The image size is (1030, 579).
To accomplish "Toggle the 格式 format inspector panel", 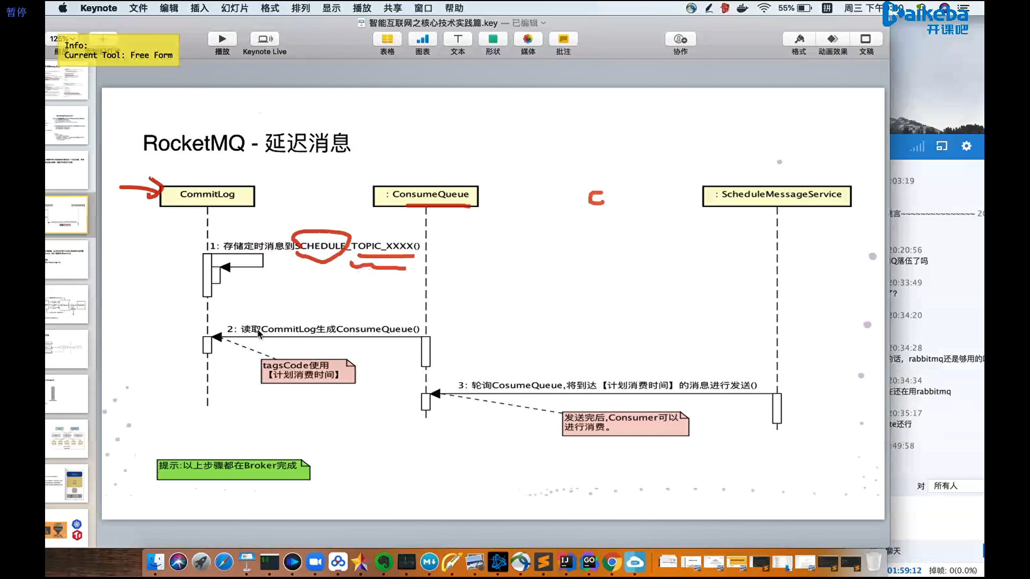I will pos(799,39).
